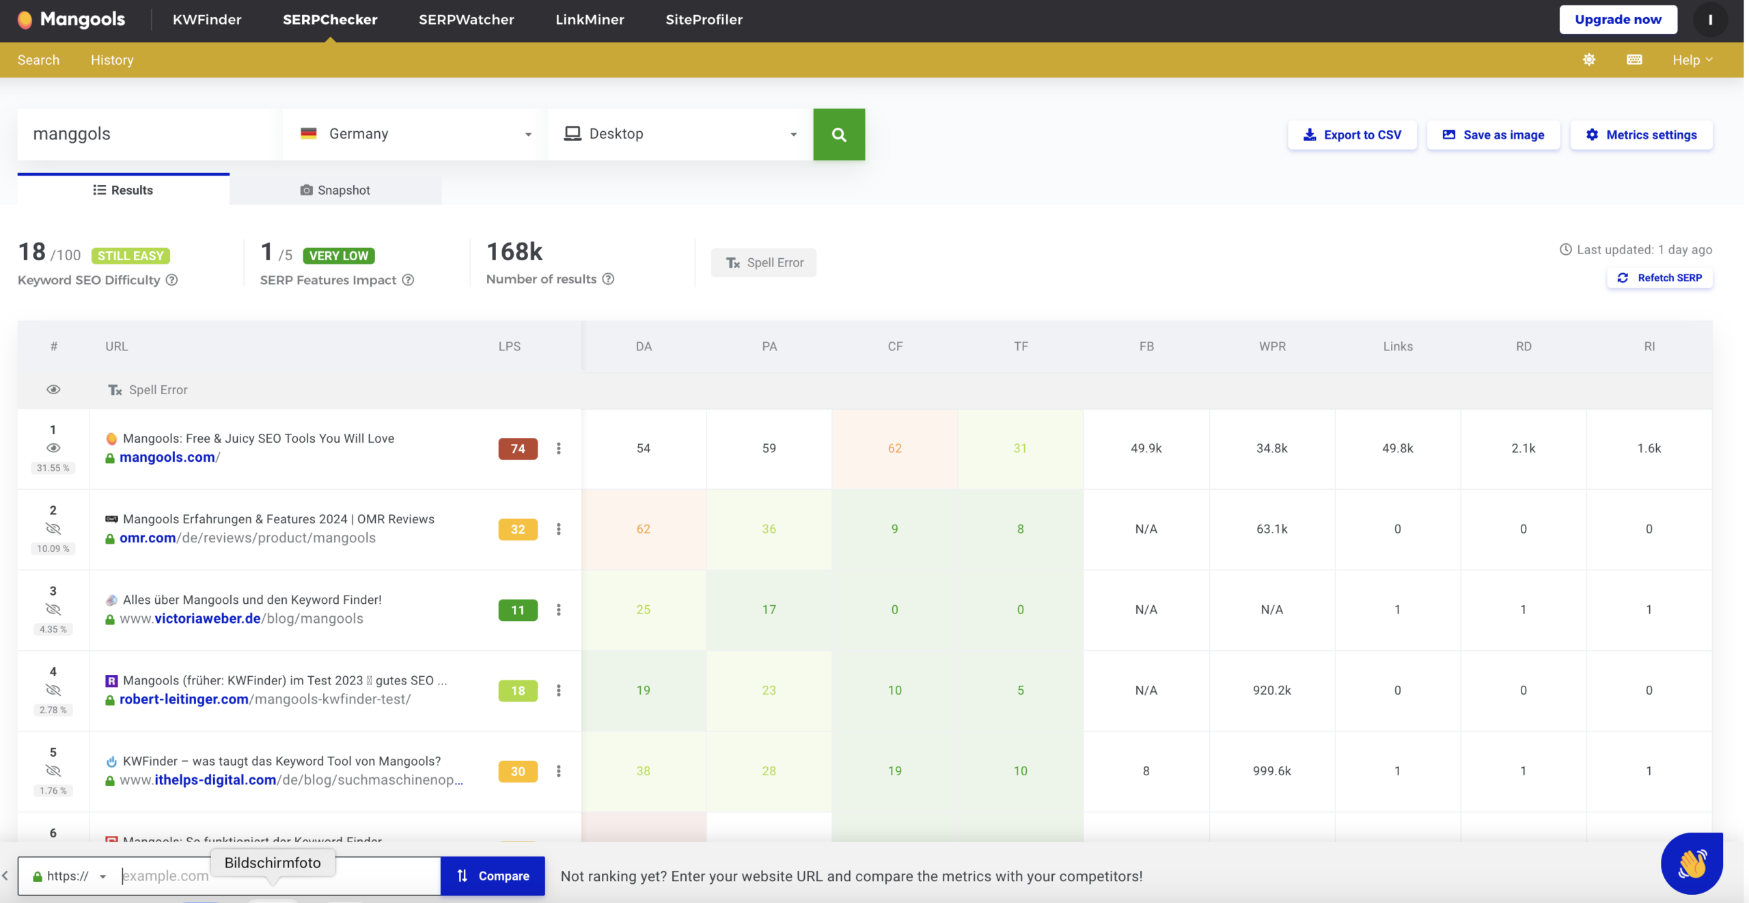Open more options for robert-leitinger.com row

[559, 691]
